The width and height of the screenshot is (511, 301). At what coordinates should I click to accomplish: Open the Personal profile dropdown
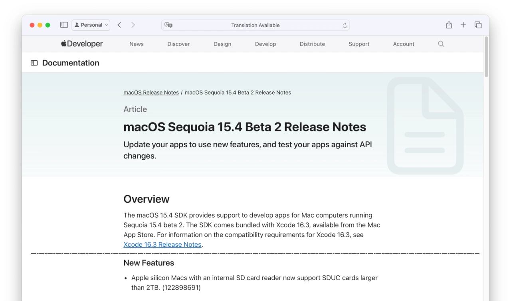click(x=91, y=25)
